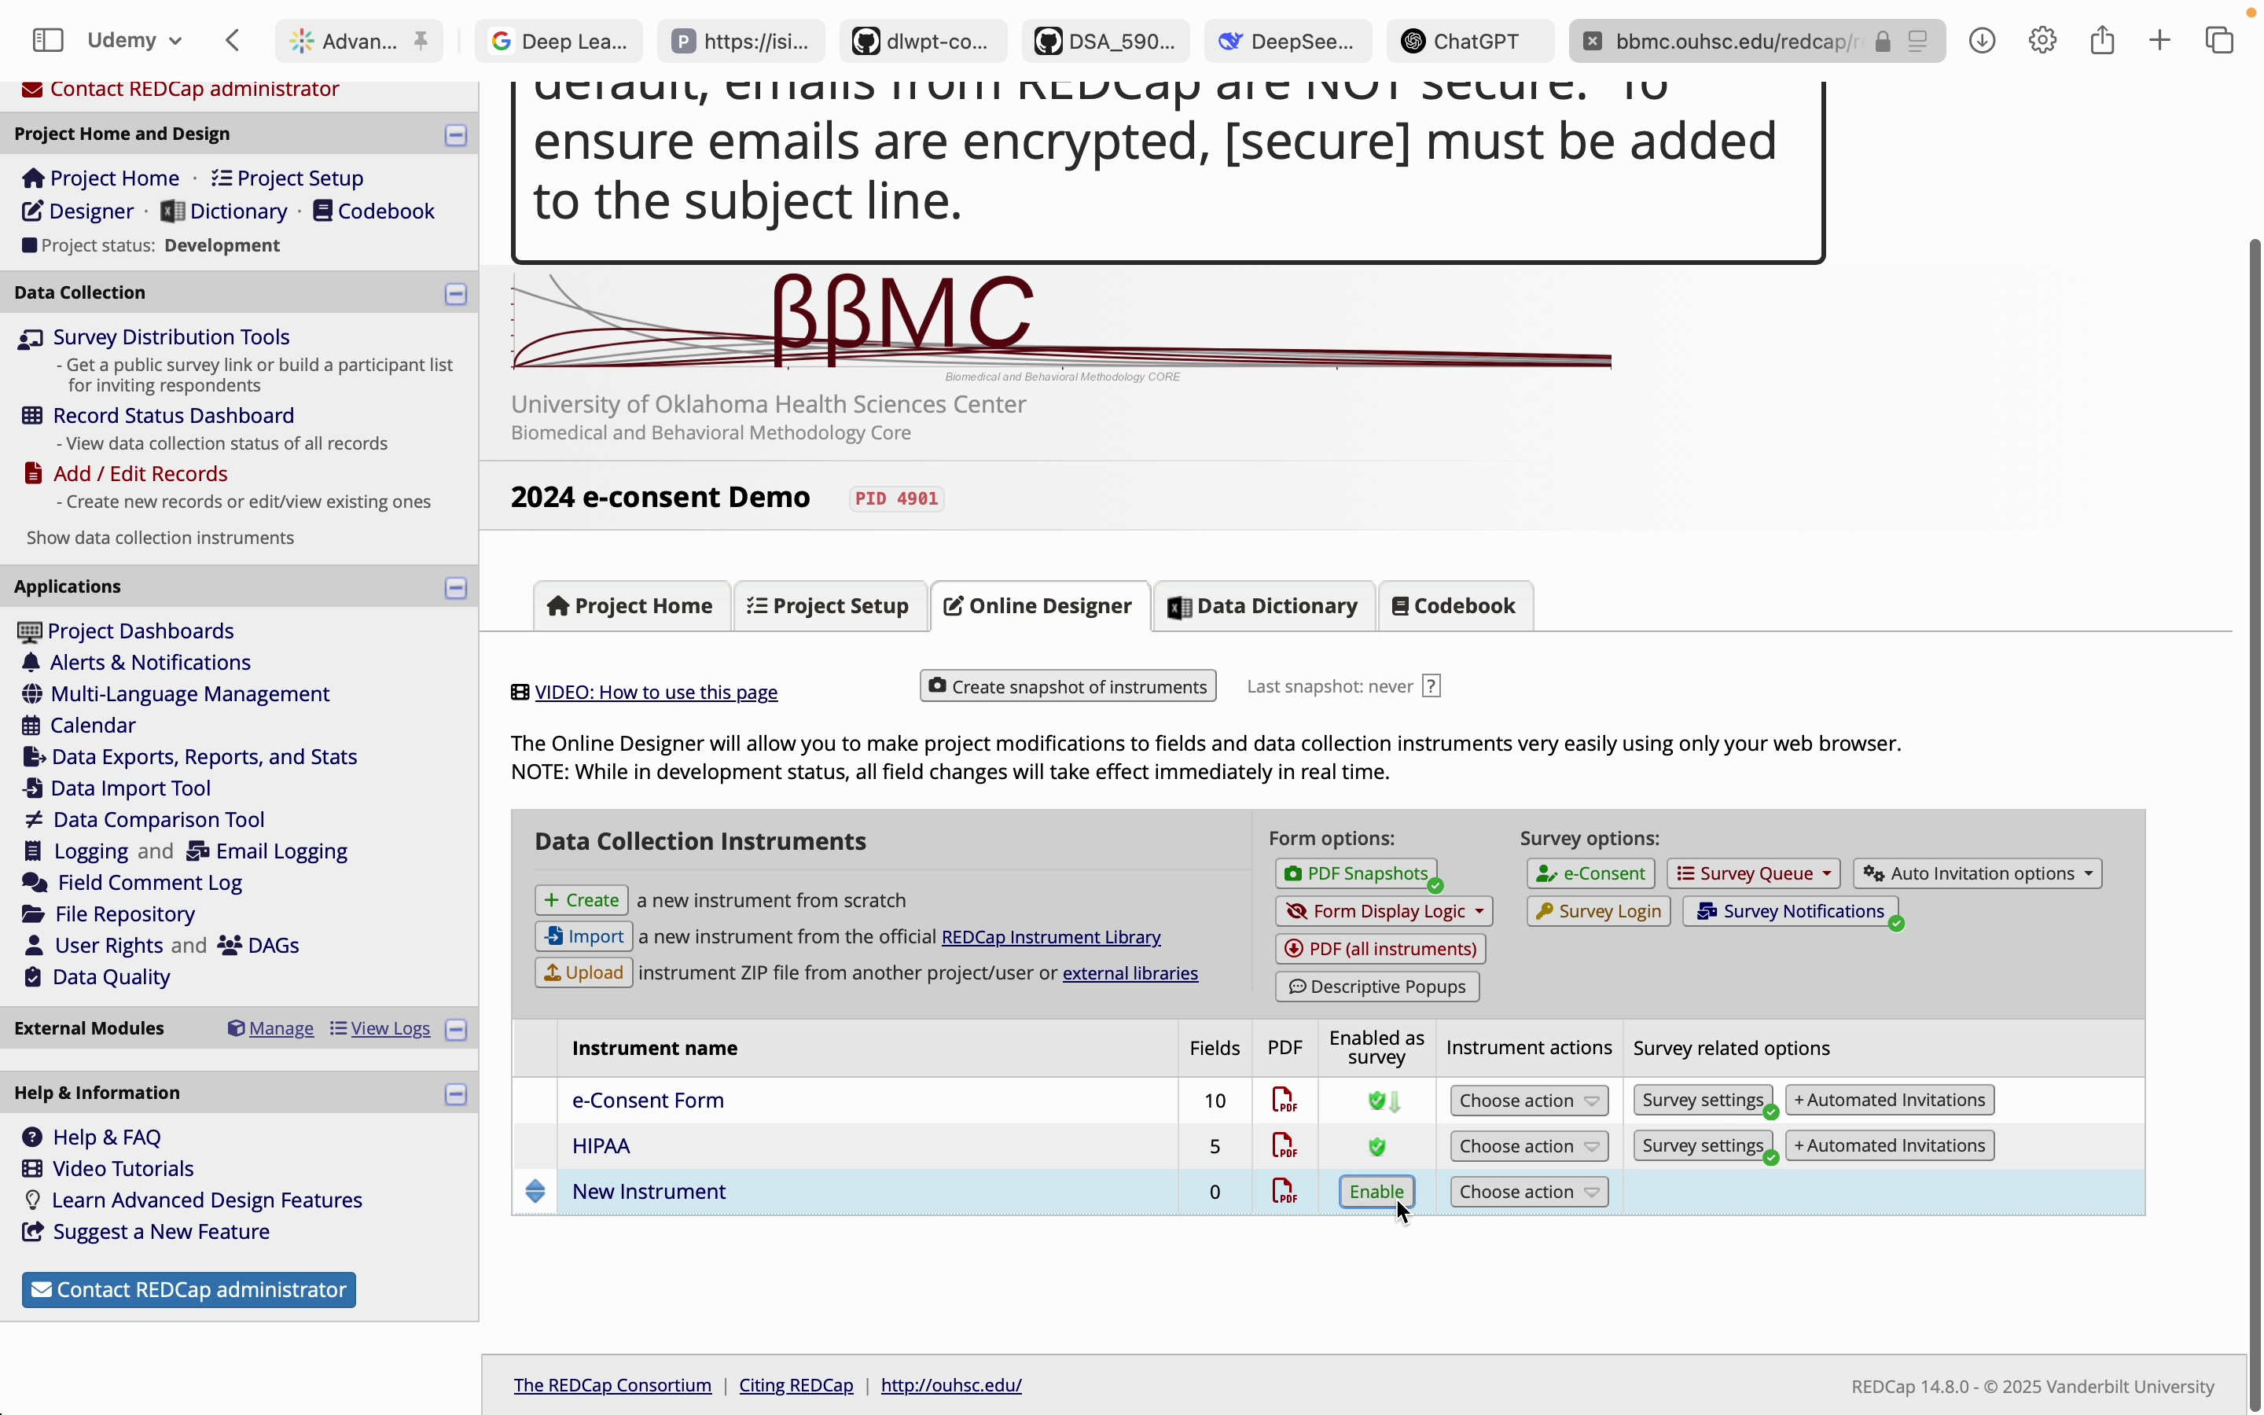Open PDF icon for e-Consent Form row
The width and height of the screenshot is (2264, 1415).
pyautogui.click(x=1285, y=1100)
